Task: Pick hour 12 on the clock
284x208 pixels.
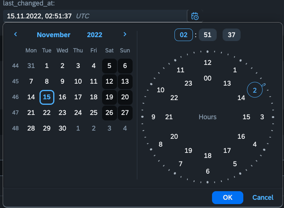Action: tap(208, 63)
